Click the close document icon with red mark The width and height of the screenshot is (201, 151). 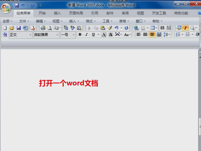(33, 28)
